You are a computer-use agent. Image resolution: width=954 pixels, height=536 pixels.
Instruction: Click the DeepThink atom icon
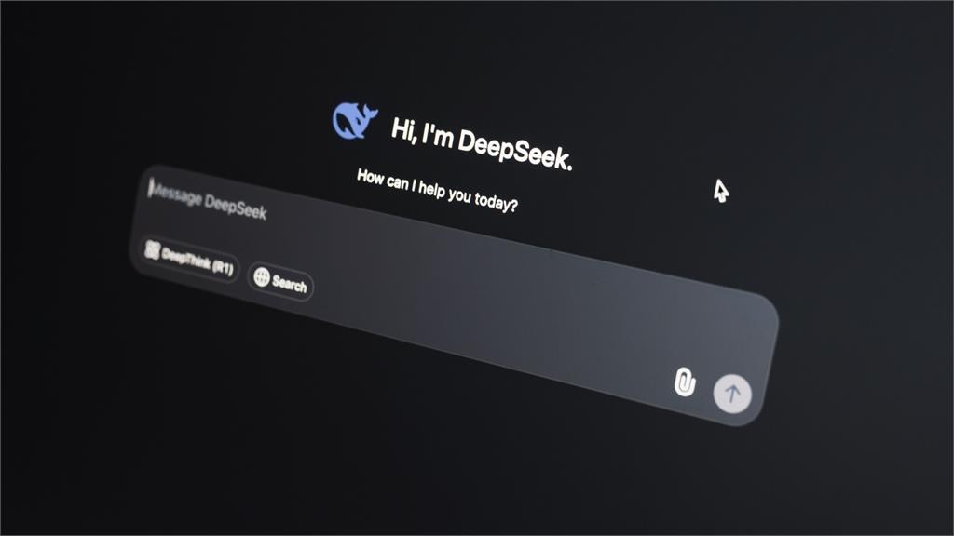point(152,249)
